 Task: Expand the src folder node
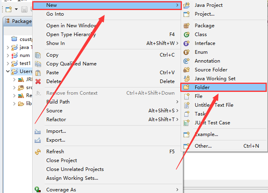tap(14, 87)
